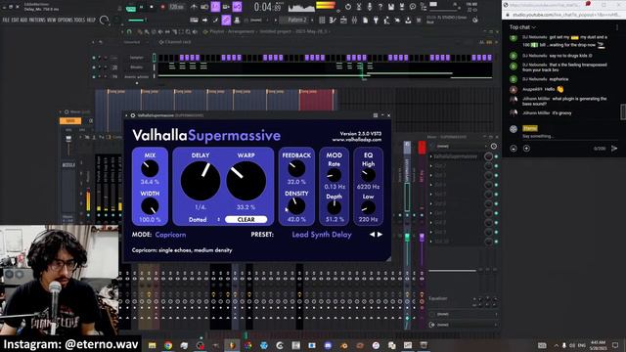Click the microphone recording icon in toolbar
The height and width of the screenshot is (352, 626).
click(370, 7)
